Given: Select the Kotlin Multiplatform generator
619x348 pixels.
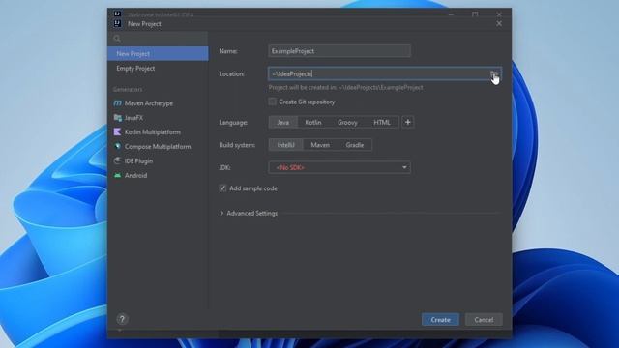Looking at the screenshot, I should tap(147, 132).
